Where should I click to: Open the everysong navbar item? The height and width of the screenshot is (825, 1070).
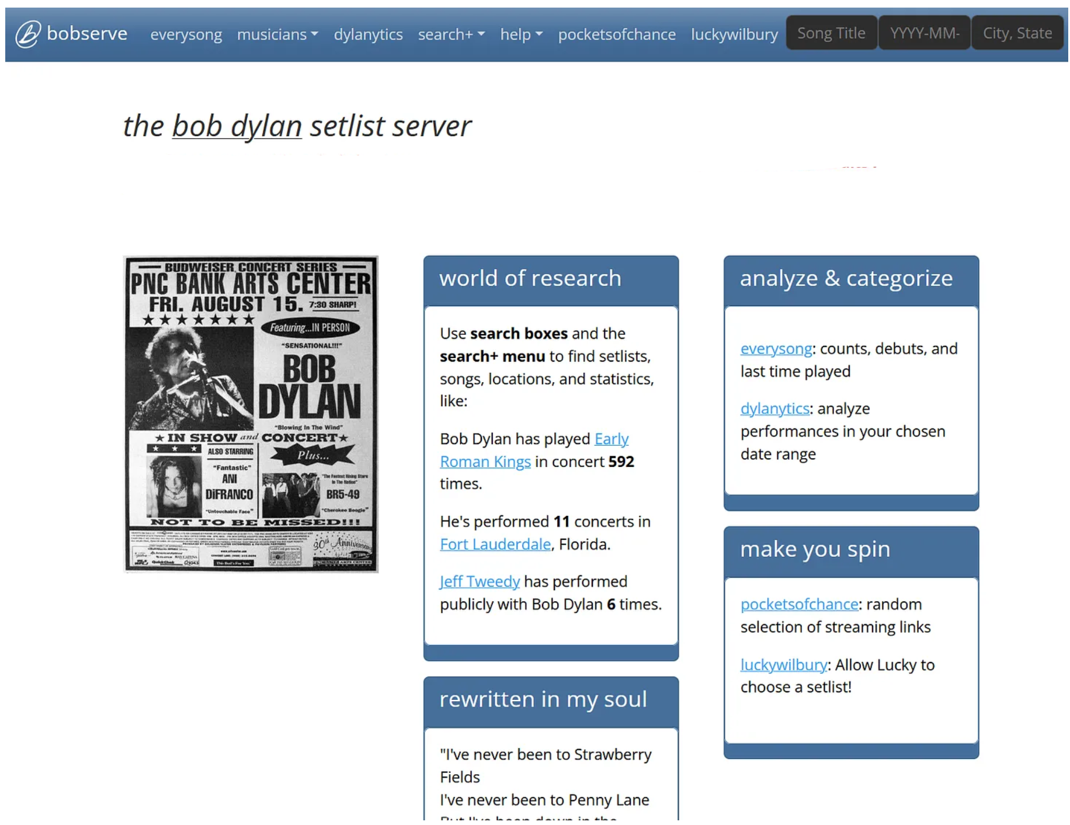[x=186, y=34]
